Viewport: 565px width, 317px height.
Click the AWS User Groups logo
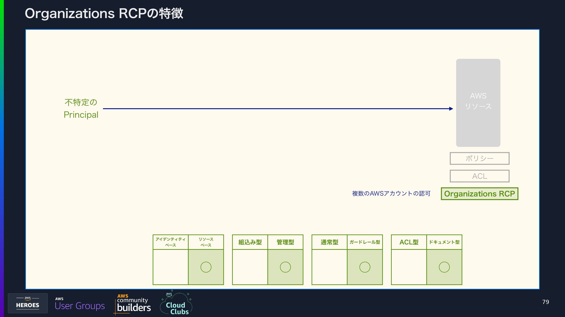pyautogui.click(x=80, y=304)
